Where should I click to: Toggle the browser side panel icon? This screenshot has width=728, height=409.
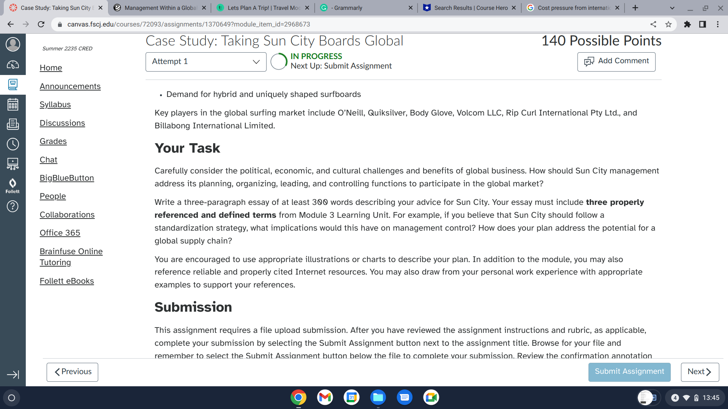703,24
